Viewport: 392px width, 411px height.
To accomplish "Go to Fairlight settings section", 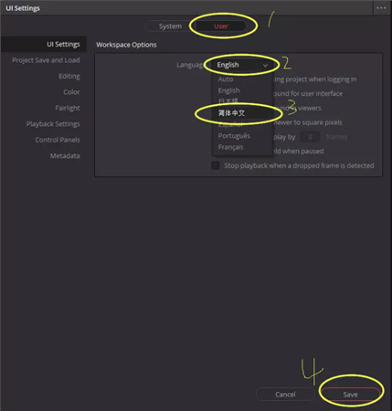I will coord(68,108).
